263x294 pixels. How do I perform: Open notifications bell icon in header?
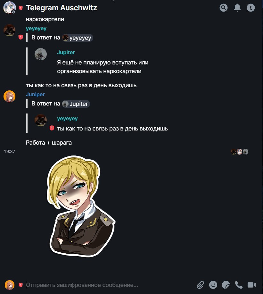click(x=237, y=8)
